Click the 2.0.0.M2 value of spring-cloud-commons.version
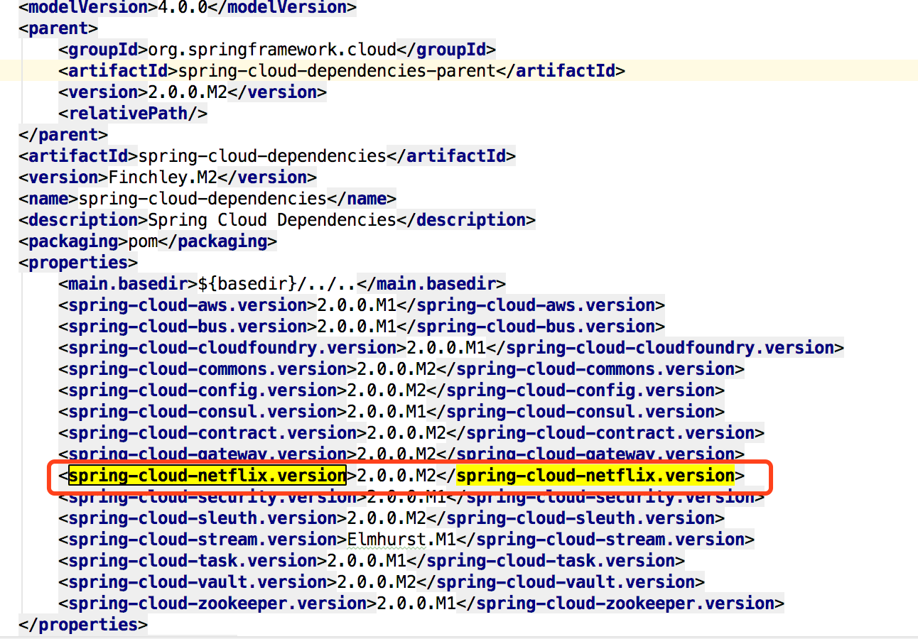This screenshot has width=918, height=639. pyautogui.click(x=396, y=369)
